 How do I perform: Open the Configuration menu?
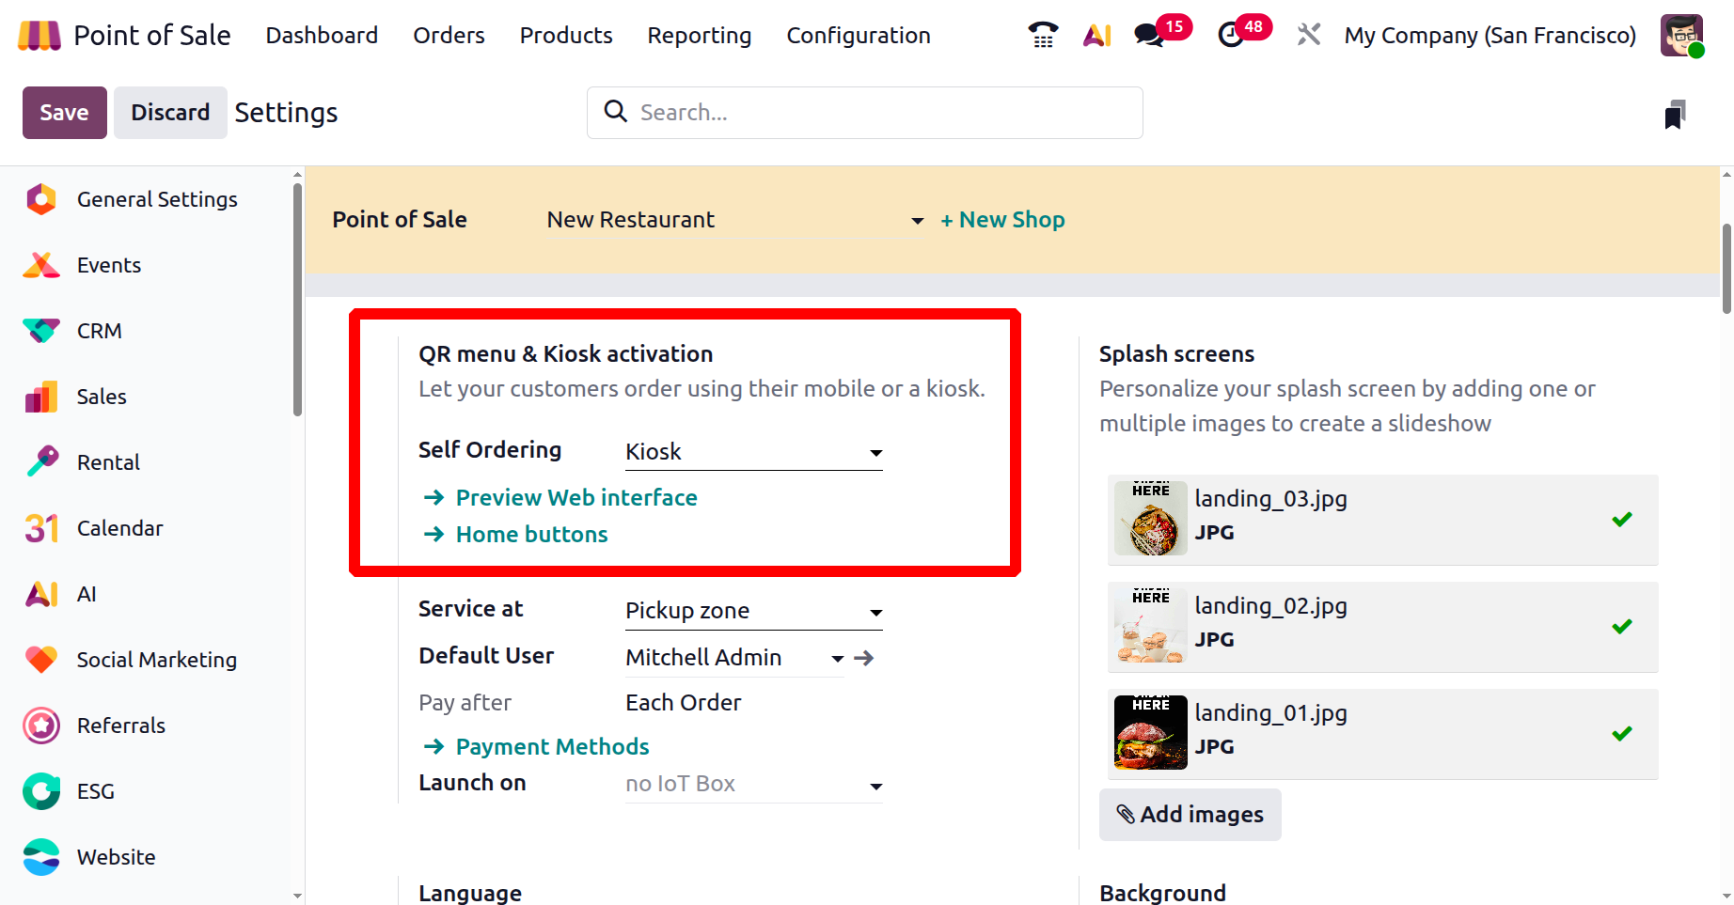(x=858, y=36)
